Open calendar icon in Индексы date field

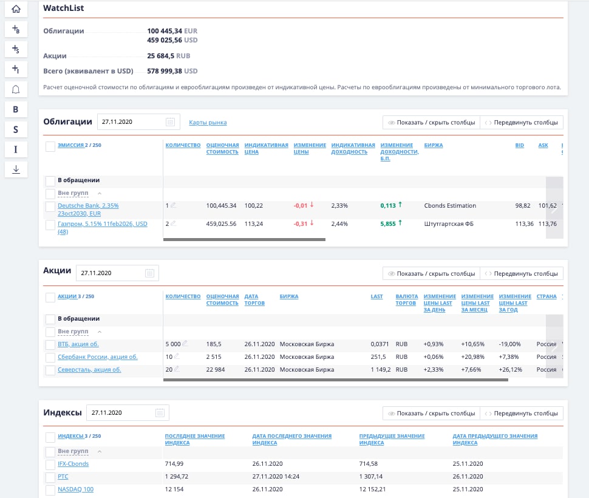coord(160,413)
